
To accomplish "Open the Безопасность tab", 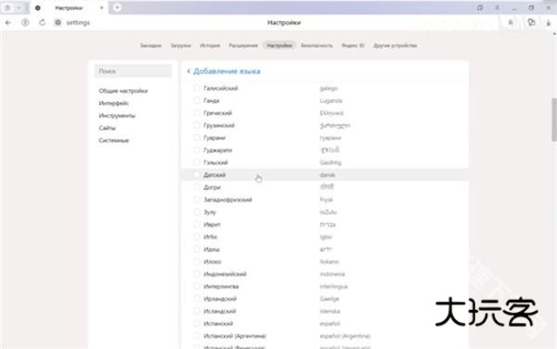I will click(x=317, y=45).
